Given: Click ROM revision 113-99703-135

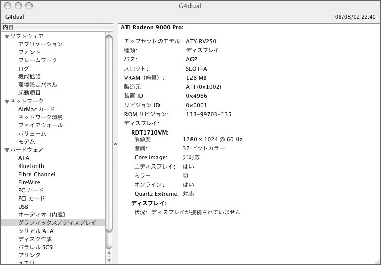Looking at the screenshot, I should click(x=208, y=114).
